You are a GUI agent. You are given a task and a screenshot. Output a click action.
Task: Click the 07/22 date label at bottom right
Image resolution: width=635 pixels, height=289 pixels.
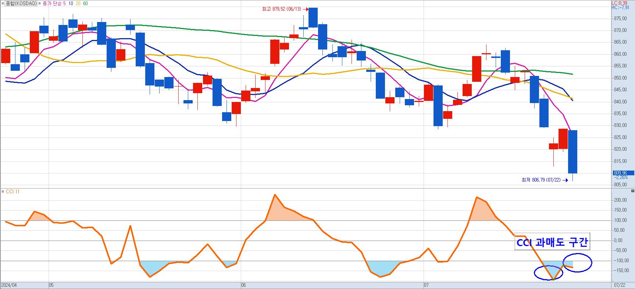point(619,285)
